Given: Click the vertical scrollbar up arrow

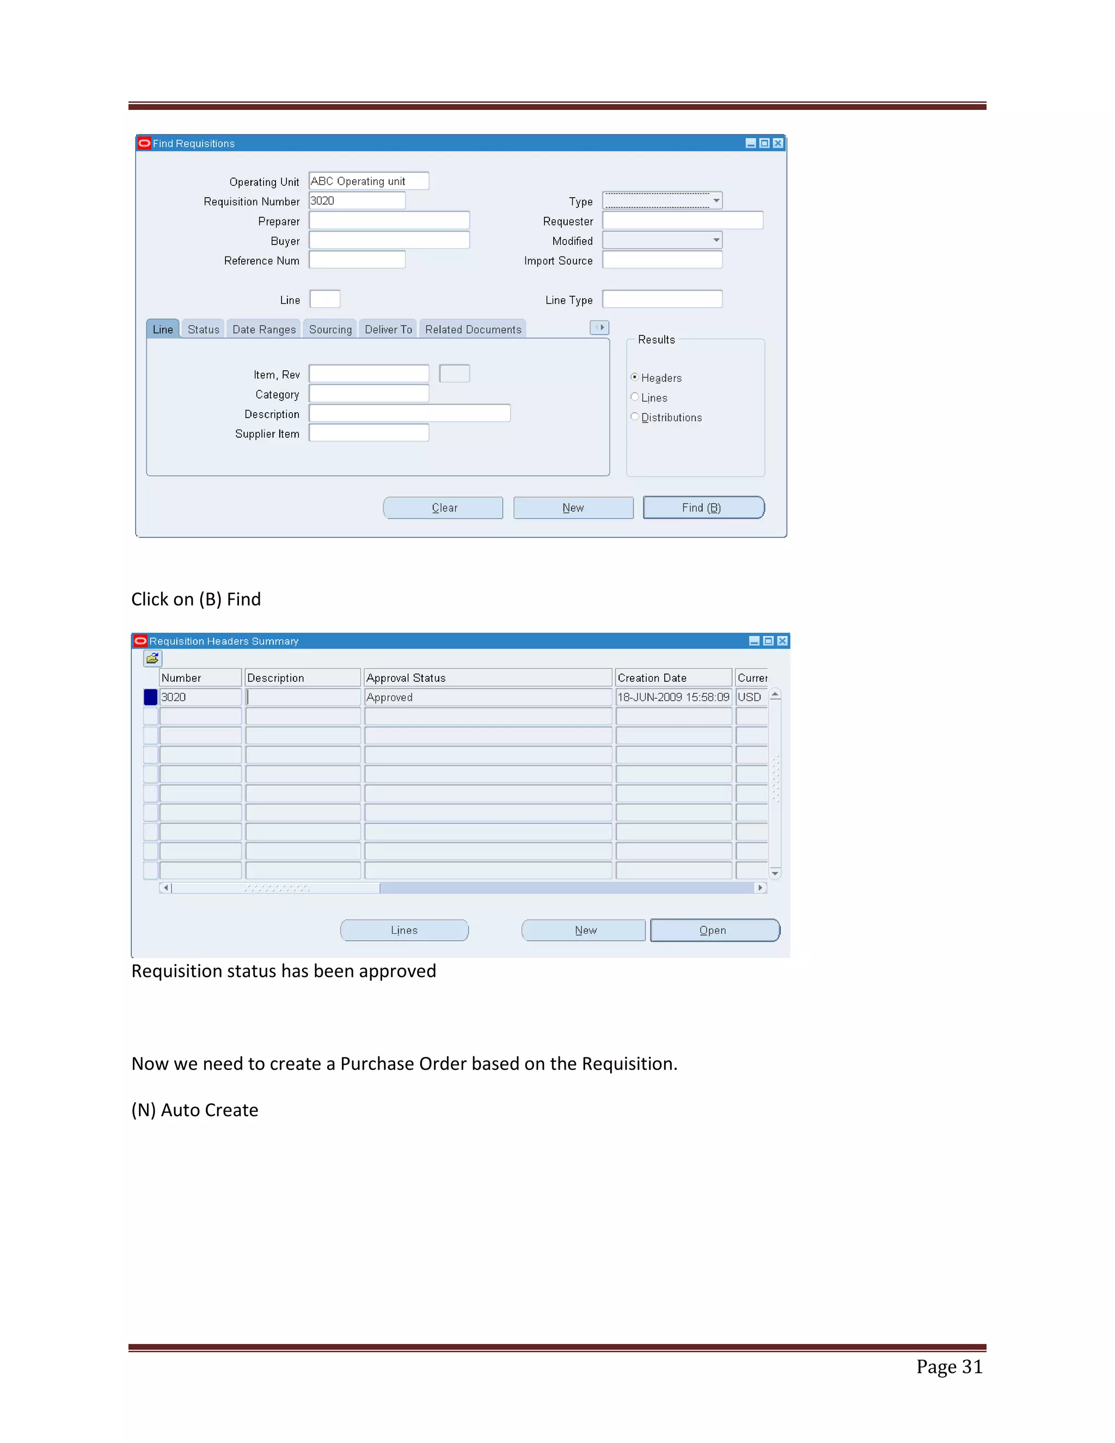Looking at the screenshot, I should coord(775,694).
